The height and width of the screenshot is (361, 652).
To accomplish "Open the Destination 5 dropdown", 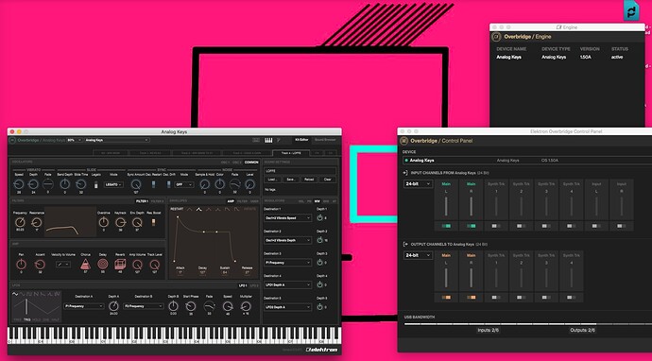I will (287, 307).
